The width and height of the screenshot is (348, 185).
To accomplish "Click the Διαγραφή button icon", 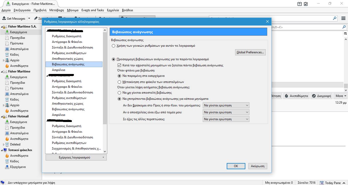I will [x=314, y=96].
